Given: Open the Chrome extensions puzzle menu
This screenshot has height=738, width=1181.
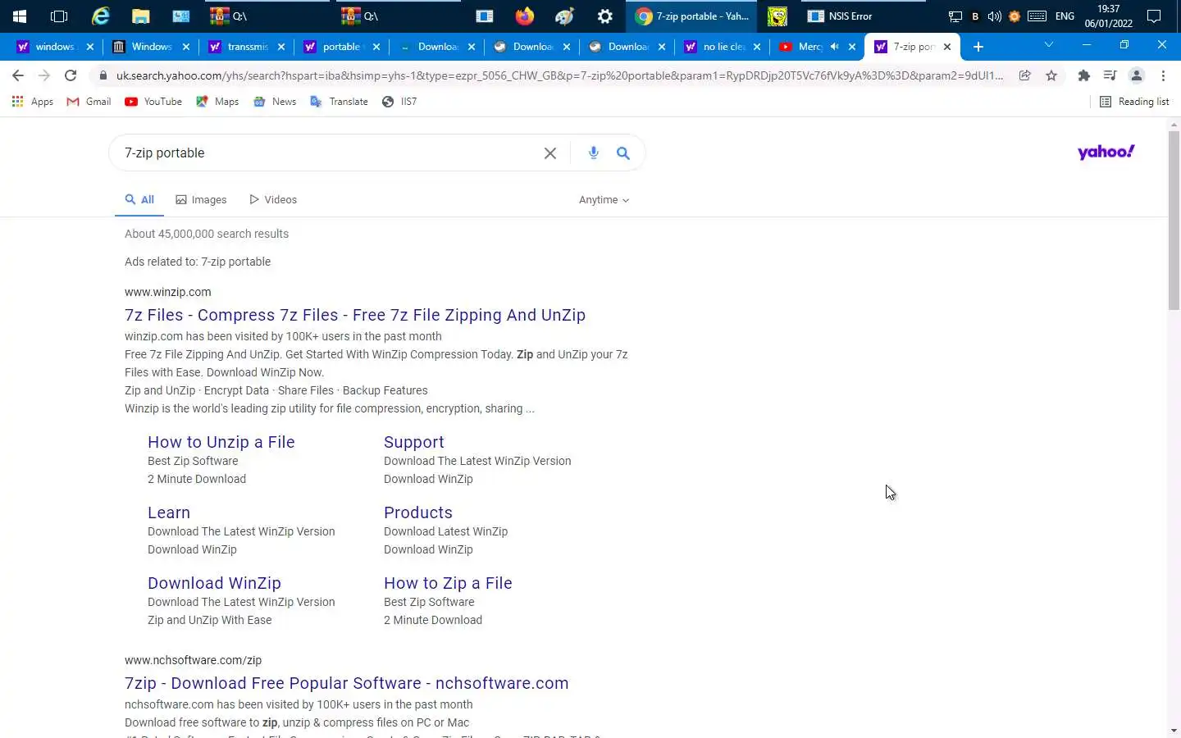Looking at the screenshot, I should pos(1084,75).
